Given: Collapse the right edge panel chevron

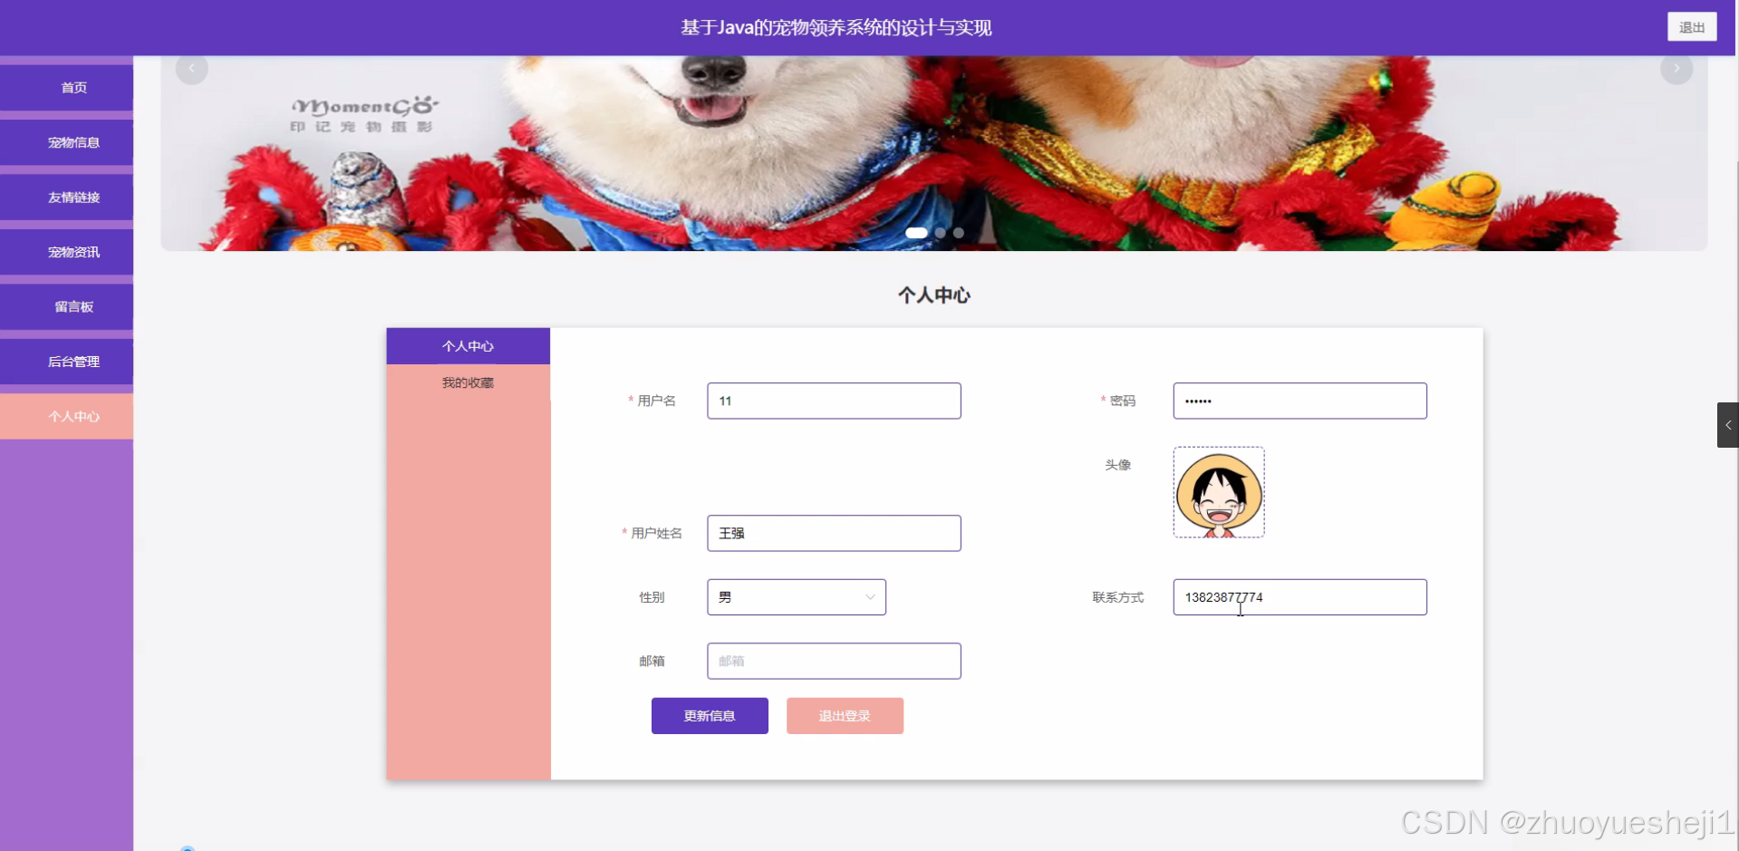Looking at the screenshot, I should pos(1727,424).
